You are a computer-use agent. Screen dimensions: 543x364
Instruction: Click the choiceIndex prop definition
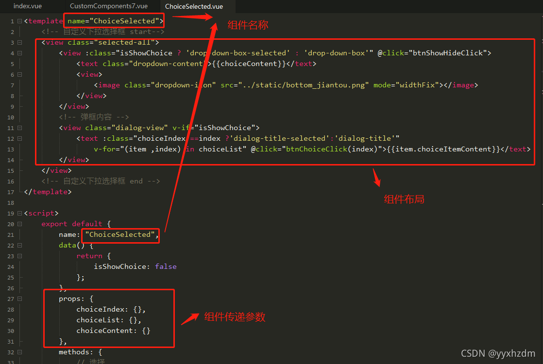(x=111, y=309)
